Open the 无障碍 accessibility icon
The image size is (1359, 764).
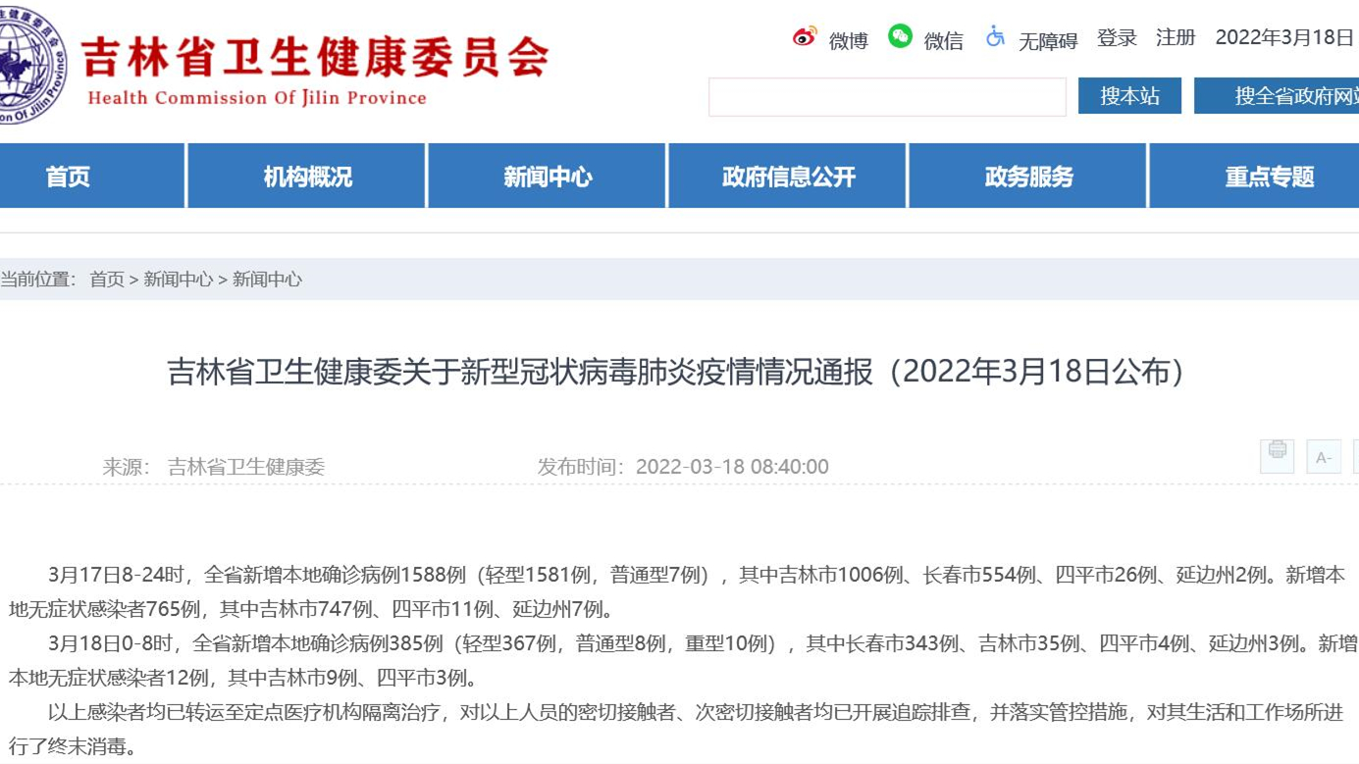coord(994,39)
